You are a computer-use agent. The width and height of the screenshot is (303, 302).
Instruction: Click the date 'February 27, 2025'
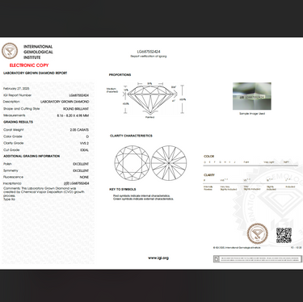pos(16,89)
